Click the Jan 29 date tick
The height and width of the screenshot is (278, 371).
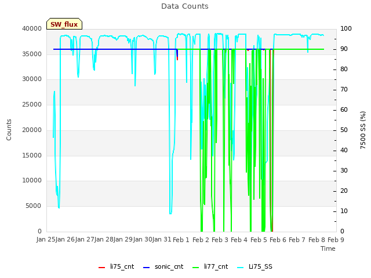coord(123,240)
